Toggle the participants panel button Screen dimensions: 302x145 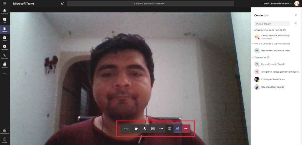pos(178,129)
